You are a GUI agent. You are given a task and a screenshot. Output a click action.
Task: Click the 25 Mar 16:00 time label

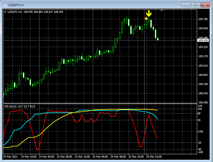click(x=82, y=157)
